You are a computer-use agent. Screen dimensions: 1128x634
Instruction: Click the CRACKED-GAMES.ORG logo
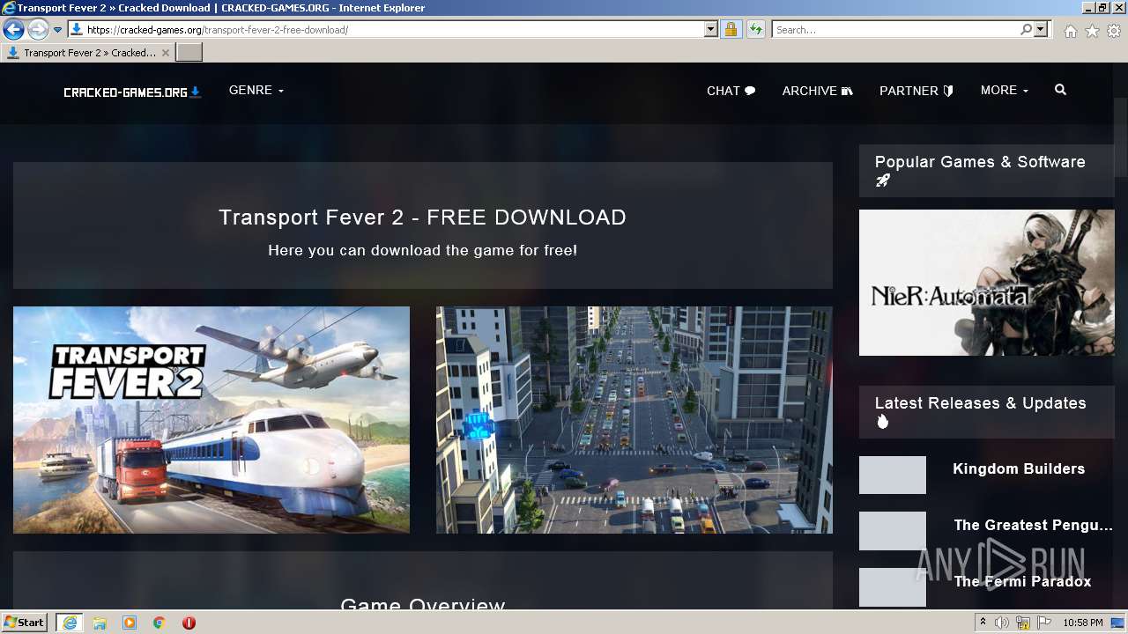pos(132,92)
